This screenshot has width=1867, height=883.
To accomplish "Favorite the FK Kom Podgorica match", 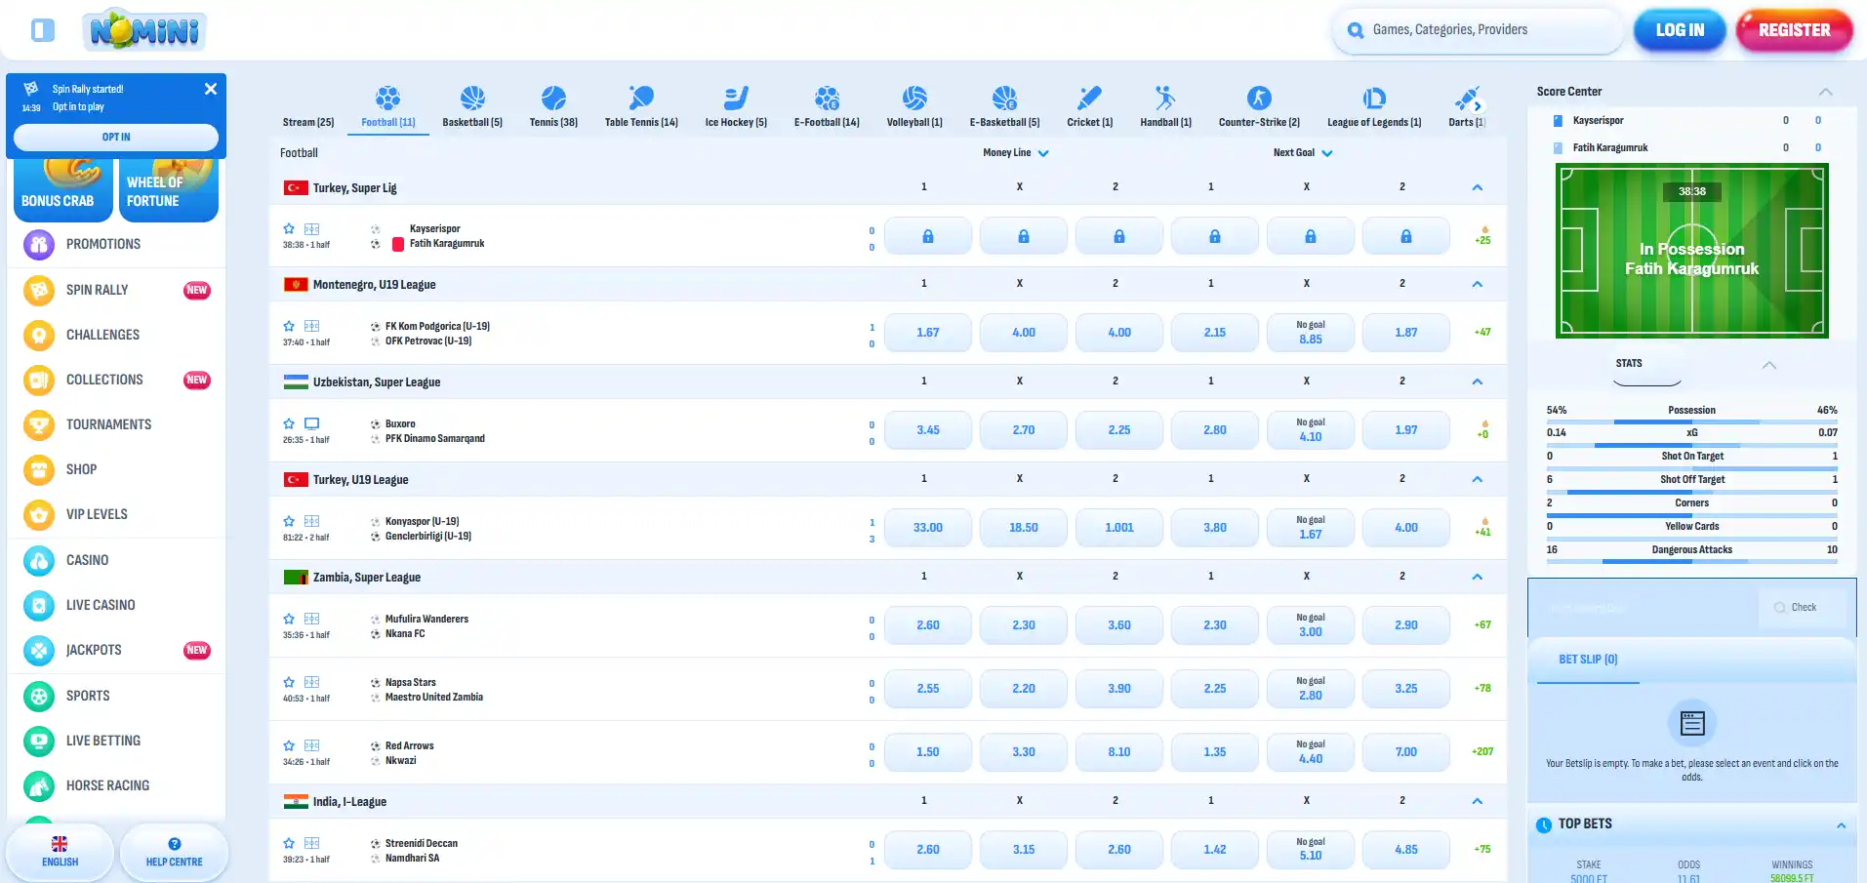I will [289, 326].
